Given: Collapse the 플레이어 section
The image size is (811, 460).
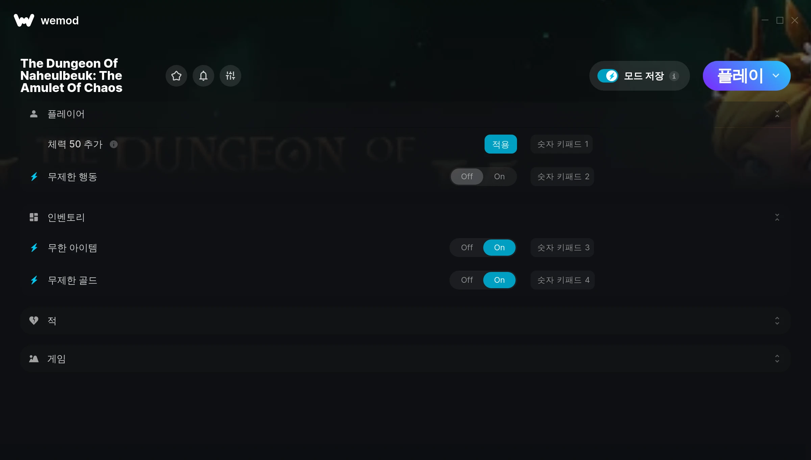Looking at the screenshot, I should [777, 114].
